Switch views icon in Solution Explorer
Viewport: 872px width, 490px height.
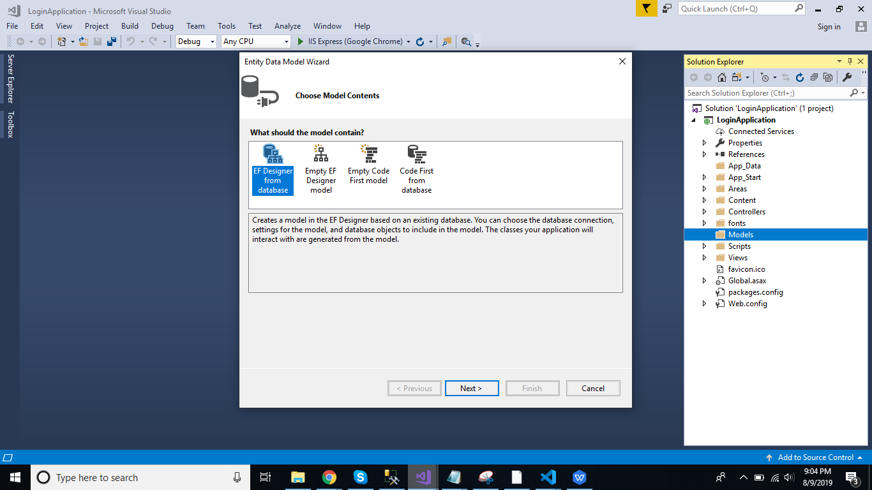point(737,77)
